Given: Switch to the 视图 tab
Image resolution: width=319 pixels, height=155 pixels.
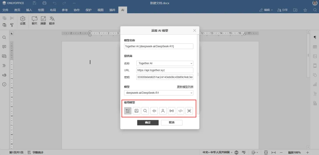Looking at the screenshot, I should tap(100, 10).
